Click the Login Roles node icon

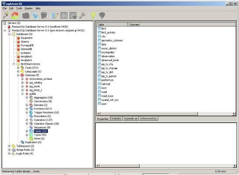pyautogui.click(x=14, y=154)
